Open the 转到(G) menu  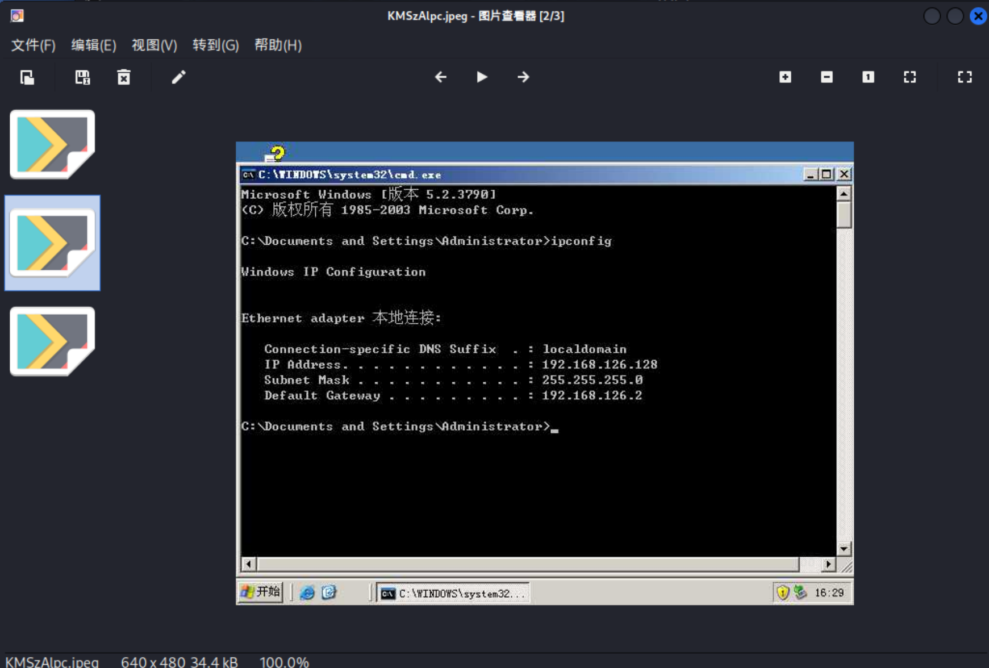click(x=216, y=45)
